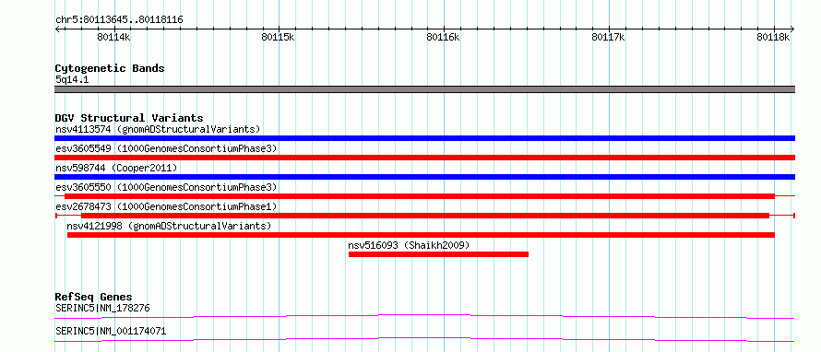Click the 80116k ruler tick label
The image size is (821, 352).
[x=443, y=37]
